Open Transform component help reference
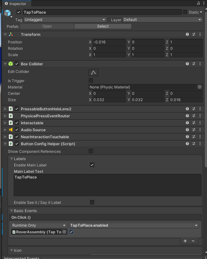The height and width of the screenshot is (259, 207). pos(187,34)
